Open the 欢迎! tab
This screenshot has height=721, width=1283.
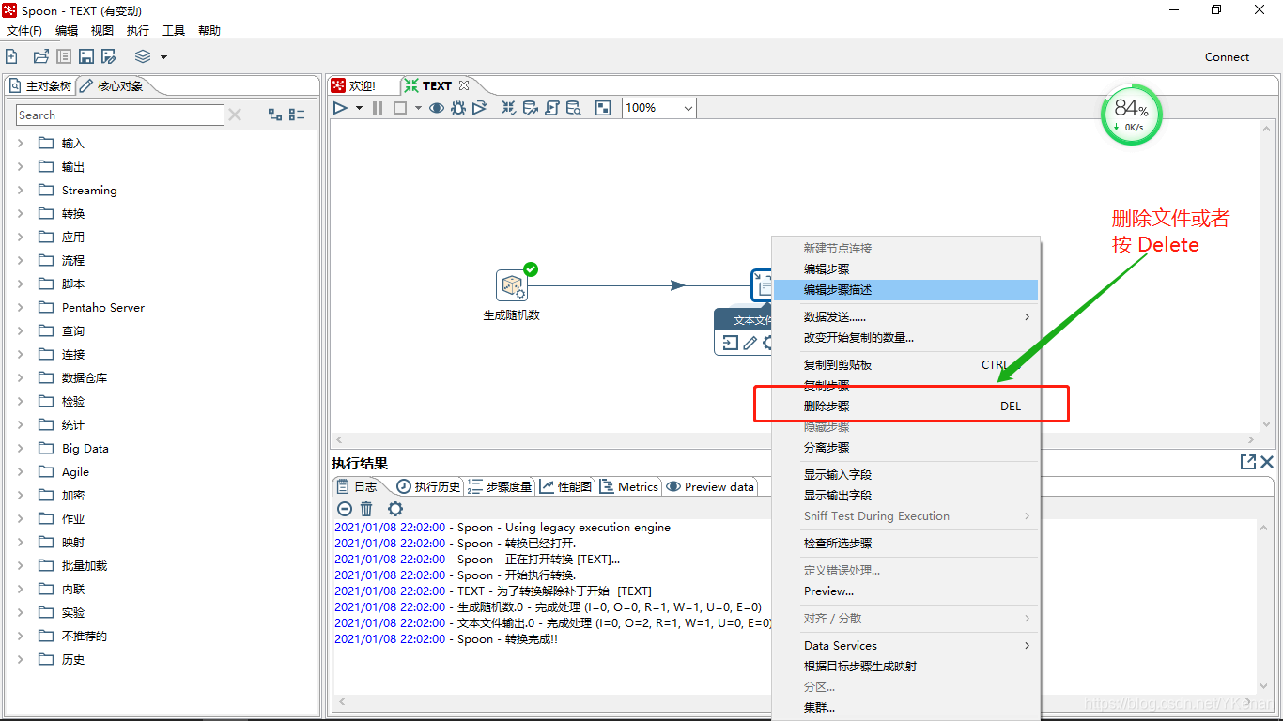coord(354,85)
